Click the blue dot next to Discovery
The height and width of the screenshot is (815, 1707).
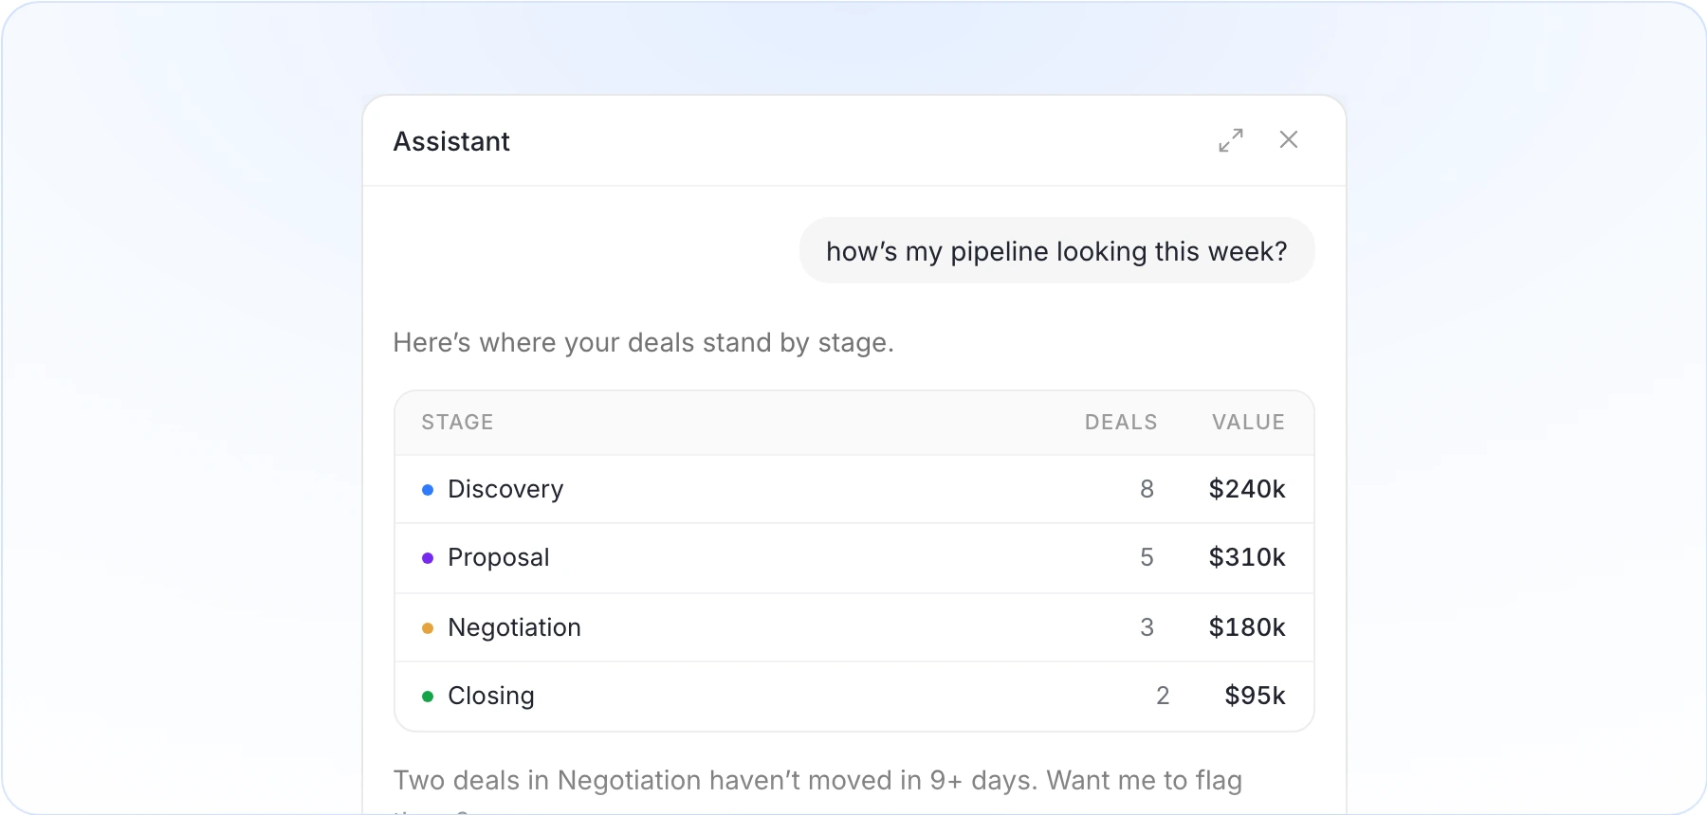[x=428, y=490]
